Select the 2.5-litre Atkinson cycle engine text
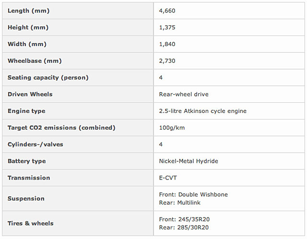The width and height of the screenshot is (307, 239). coord(202,111)
